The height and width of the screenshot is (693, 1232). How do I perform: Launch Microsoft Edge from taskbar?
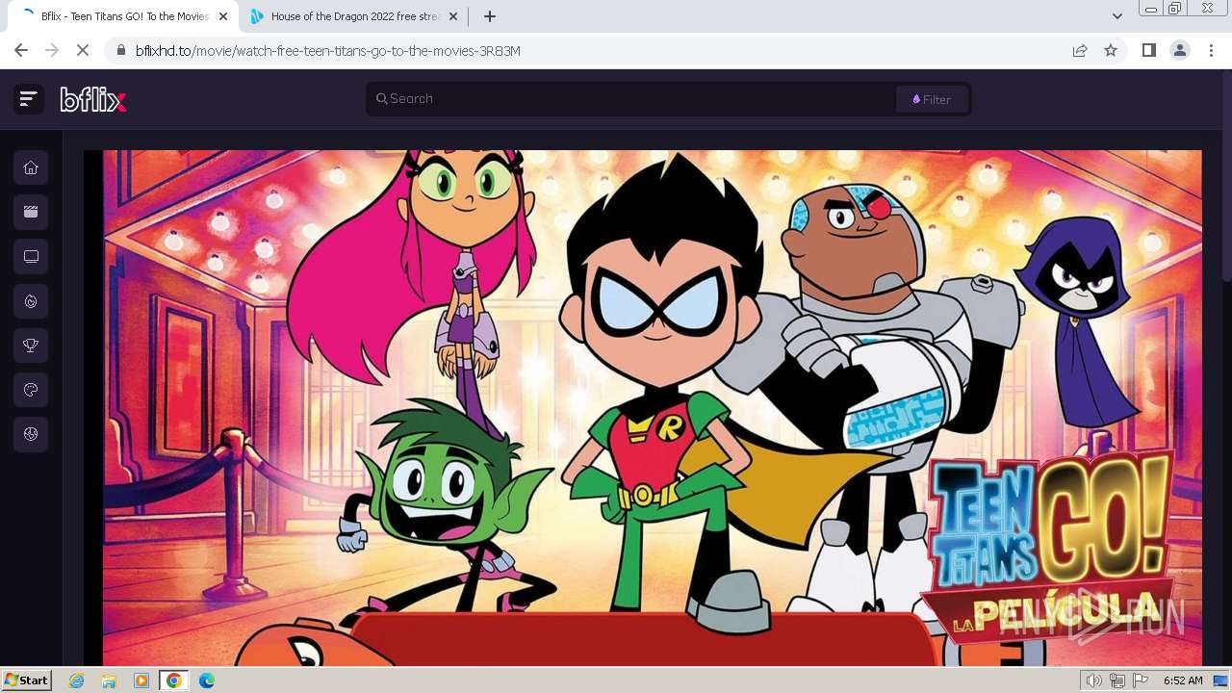[207, 680]
